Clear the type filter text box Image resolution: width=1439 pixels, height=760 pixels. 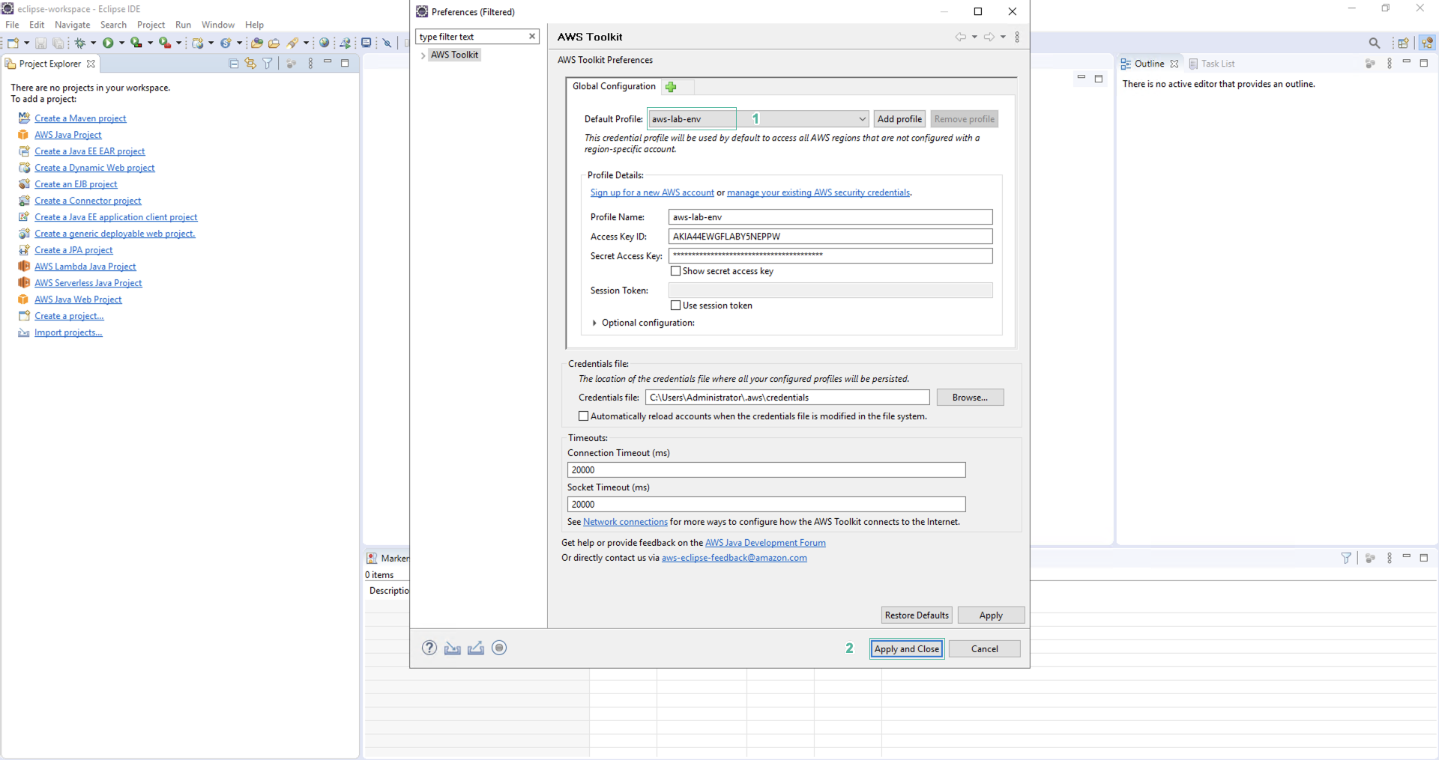[532, 36]
